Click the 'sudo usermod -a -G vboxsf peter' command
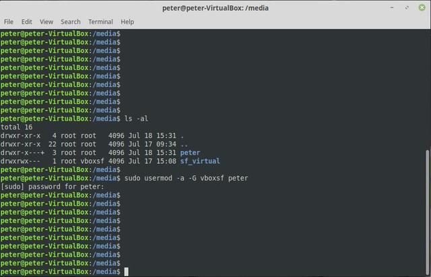Viewport: 431px width, 277px height. (186, 178)
